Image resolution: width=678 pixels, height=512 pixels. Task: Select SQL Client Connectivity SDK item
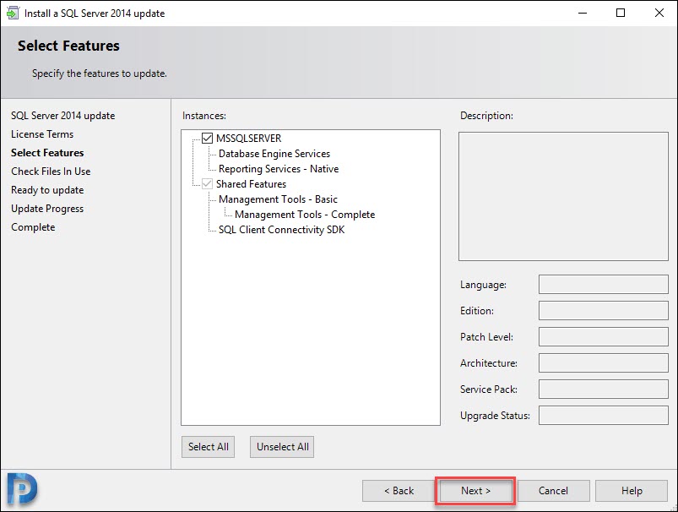pos(281,229)
